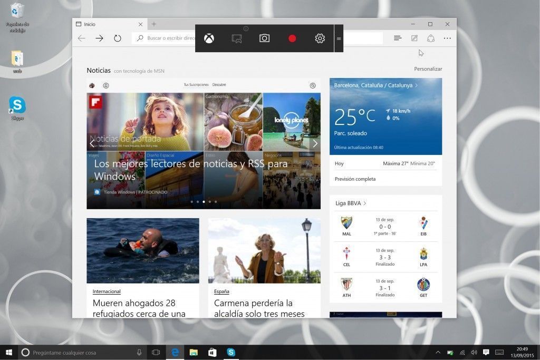Select the Inicio tab
This screenshot has height=360, width=540.
click(110, 24)
